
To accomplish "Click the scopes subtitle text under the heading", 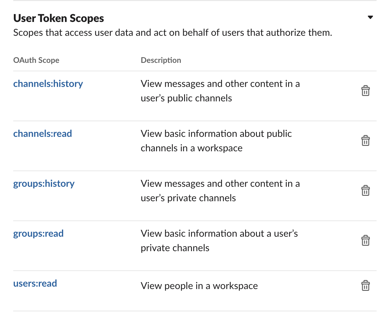I will pyautogui.click(x=172, y=32).
